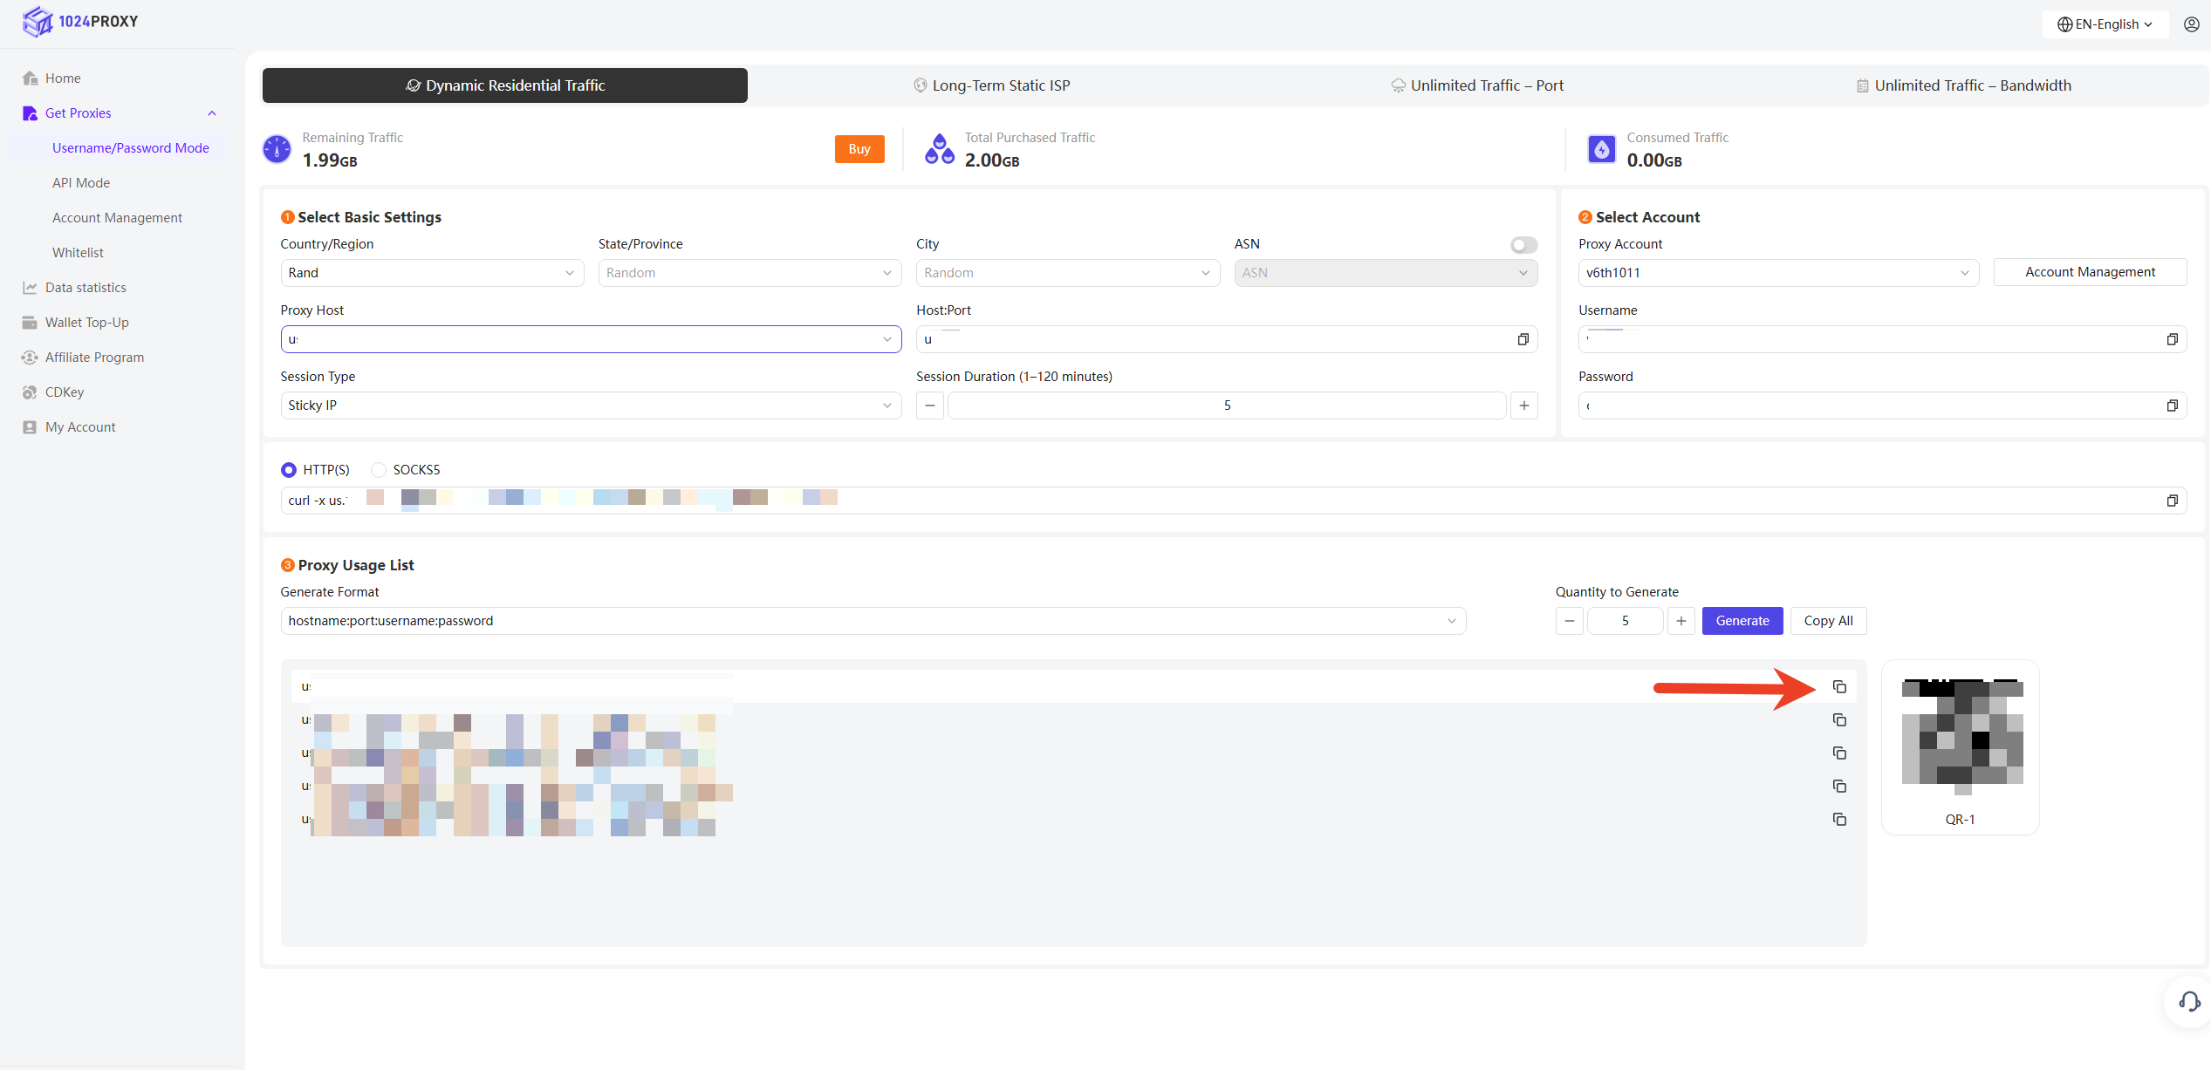Open the Session Type dropdown

[x=590, y=406]
